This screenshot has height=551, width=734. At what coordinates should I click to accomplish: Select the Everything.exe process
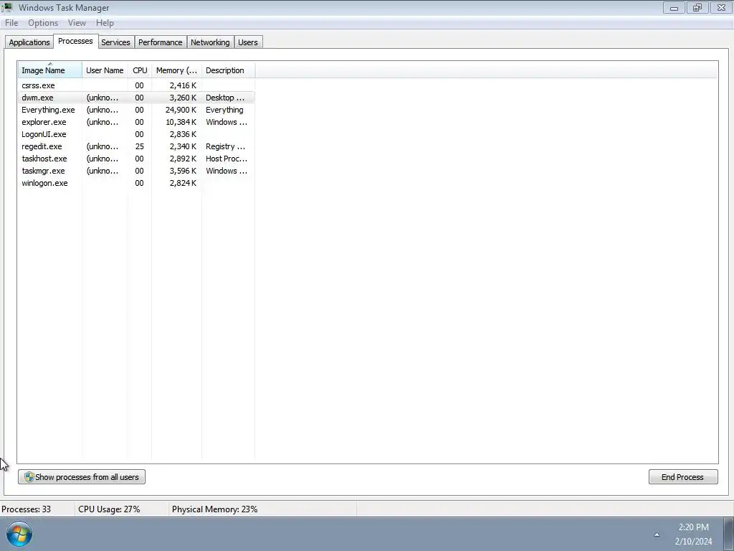click(136, 110)
